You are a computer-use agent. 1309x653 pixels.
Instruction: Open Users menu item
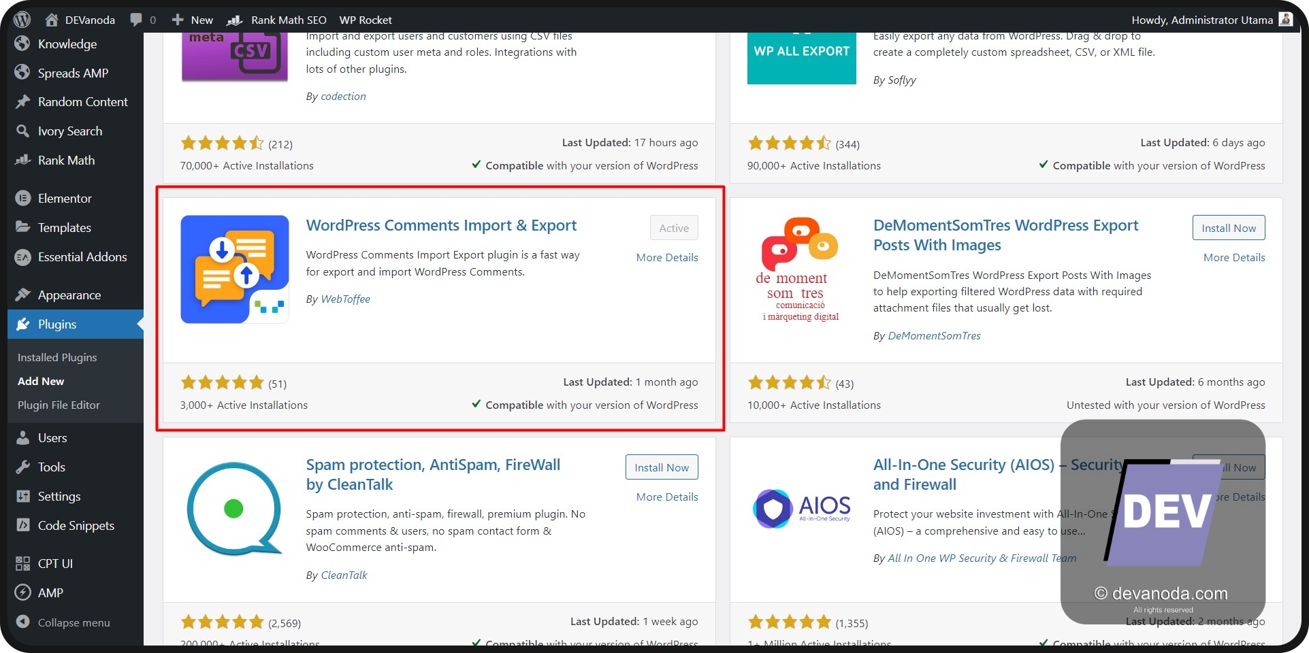tap(52, 437)
